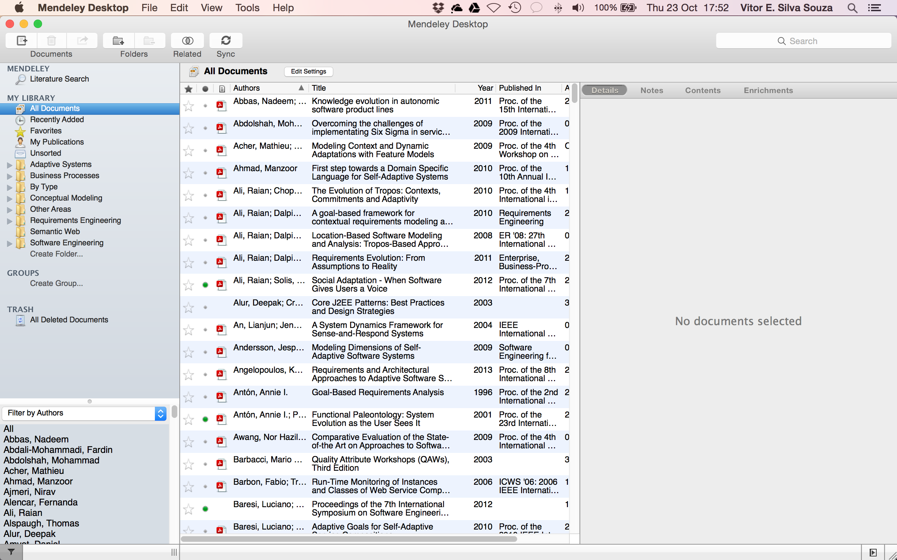Toggle favorite star for Core J2EE Patterns

tap(189, 307)
